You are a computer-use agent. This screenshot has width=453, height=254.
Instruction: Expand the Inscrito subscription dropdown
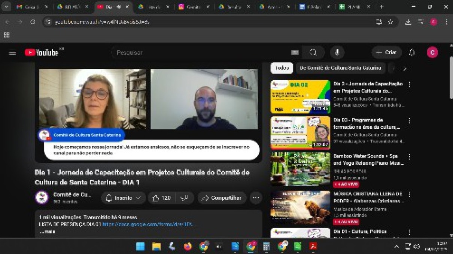pos(123,198)
